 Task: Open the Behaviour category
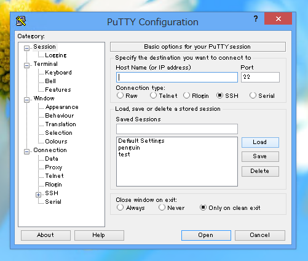pos(60,116)
